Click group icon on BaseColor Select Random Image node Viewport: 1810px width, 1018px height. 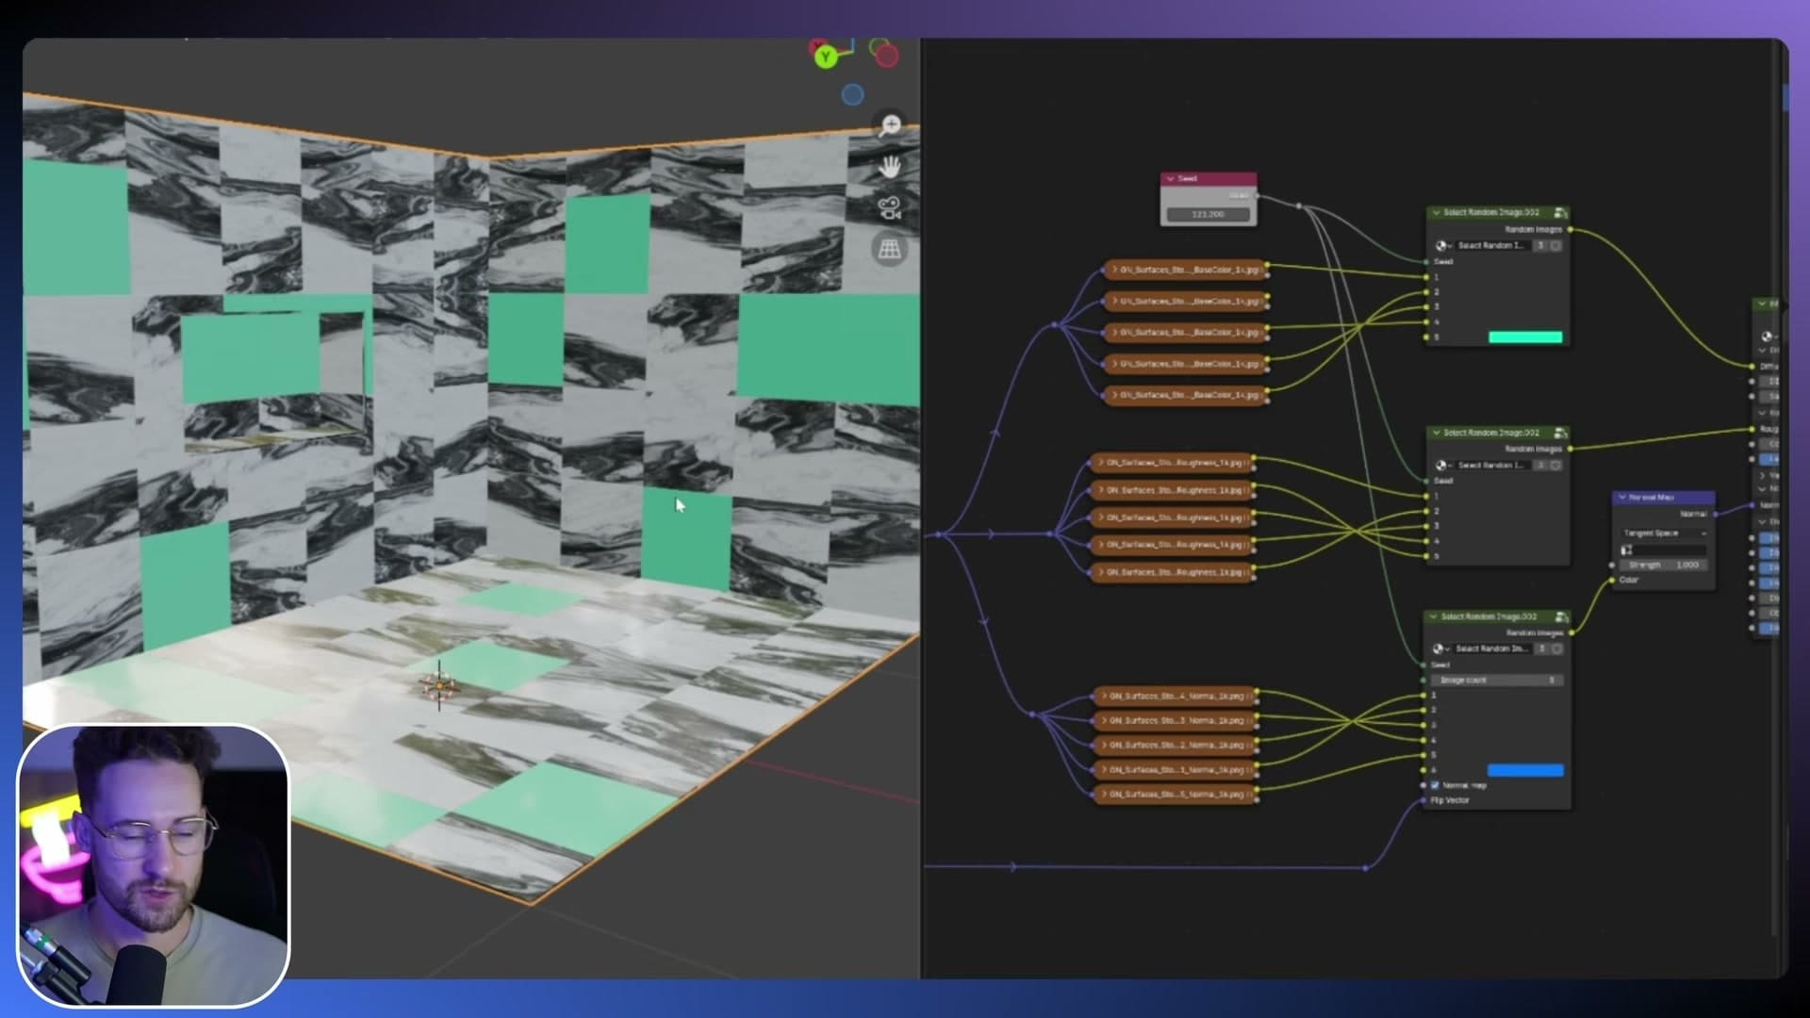(1560, 213)
